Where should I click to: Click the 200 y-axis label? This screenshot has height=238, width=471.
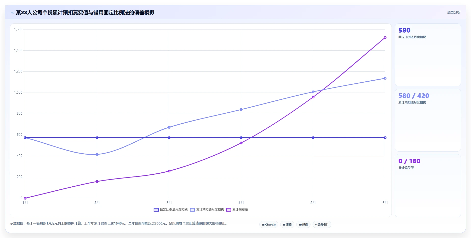coord(19,177)
